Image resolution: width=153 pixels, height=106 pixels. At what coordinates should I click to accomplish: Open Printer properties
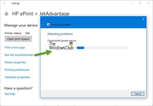tap(15, 62)
